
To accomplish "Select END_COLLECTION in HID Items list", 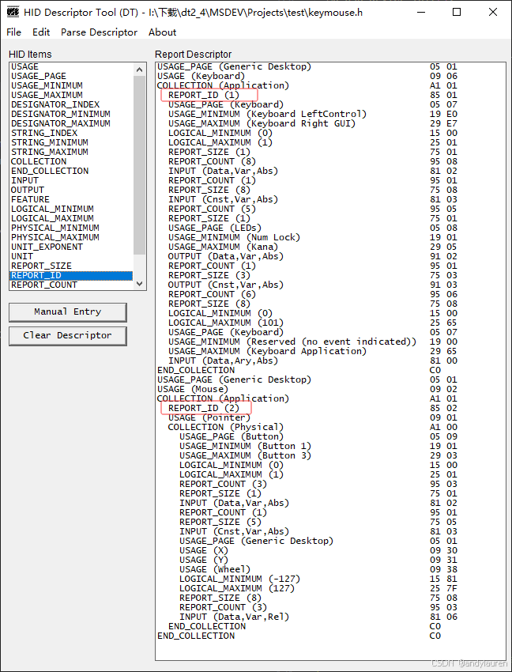I will pyautogui.click(x=70, y=171).
